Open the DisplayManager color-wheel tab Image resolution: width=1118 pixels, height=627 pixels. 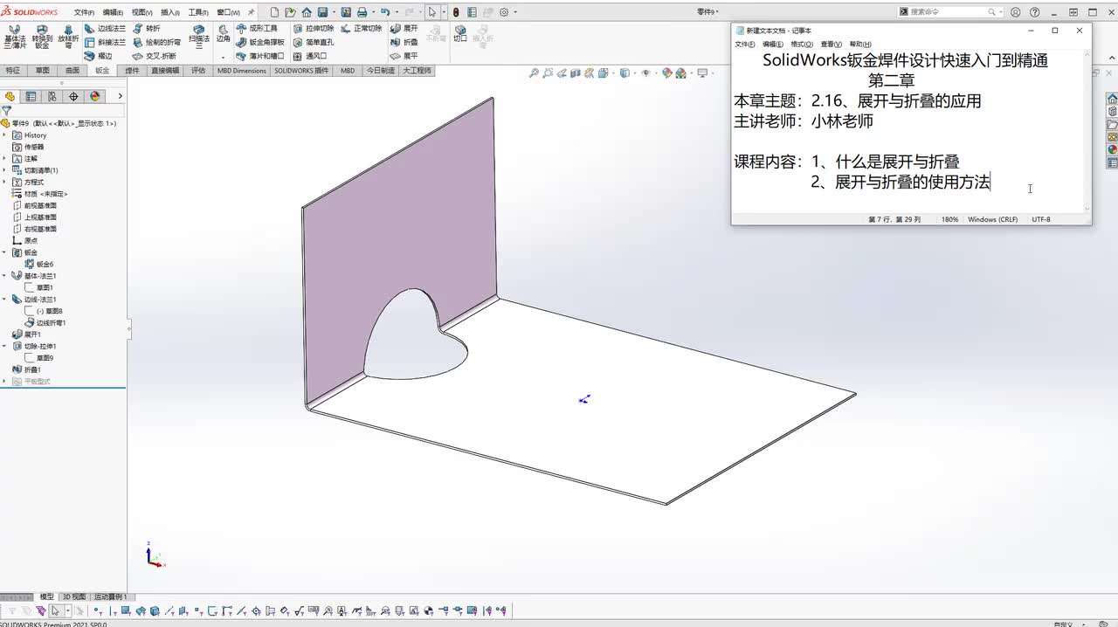[95, 96]
